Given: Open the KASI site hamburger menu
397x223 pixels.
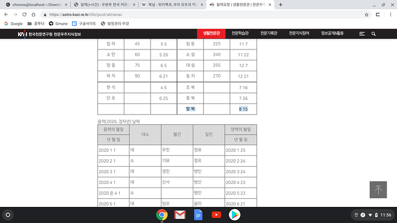Looking at the screenshot, I should pos(362,34).
